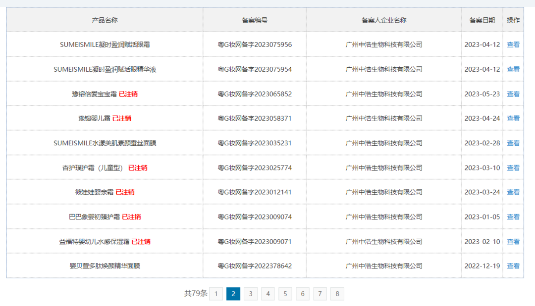Click the 备案人企业名称 column header

[384, 20]
